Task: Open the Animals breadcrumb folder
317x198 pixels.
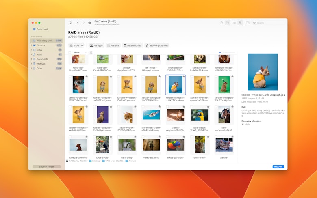Action: pyautogui.click(x=130, y=161)
